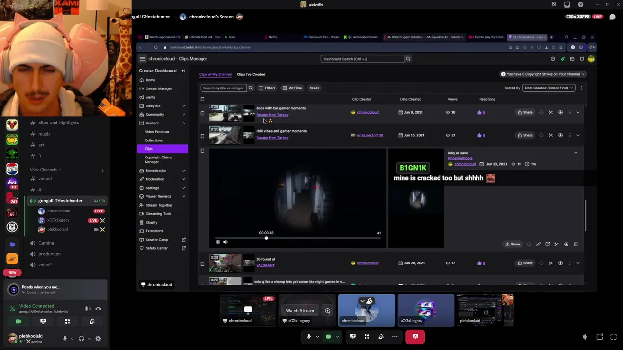Click scissors icon on Jun 15 clip row
This screenshot has width=623, height=350.
[x=550, y=135]
